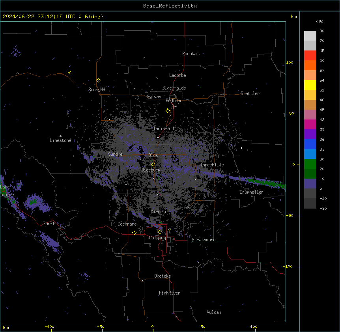Click the Sylvan label
This screenshot has width=340, height=332.
154,97
